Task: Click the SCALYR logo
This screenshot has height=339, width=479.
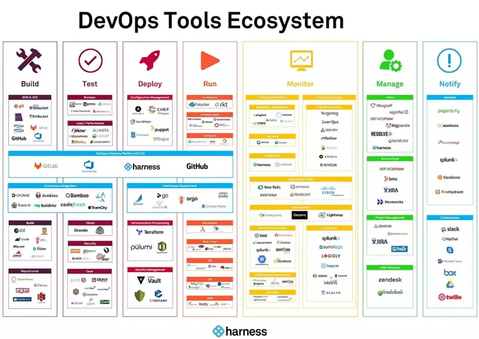Action: [331, 293]
